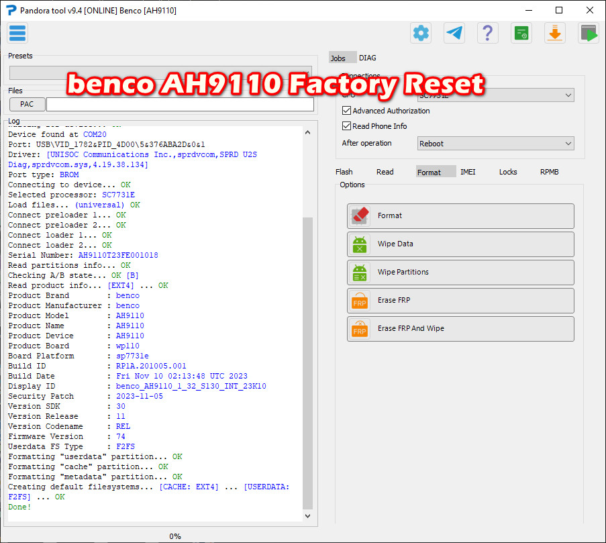Viewport: 606px width, 543px height.
Task: Click the log scrollbar down arrow
Action: point(307,516)
